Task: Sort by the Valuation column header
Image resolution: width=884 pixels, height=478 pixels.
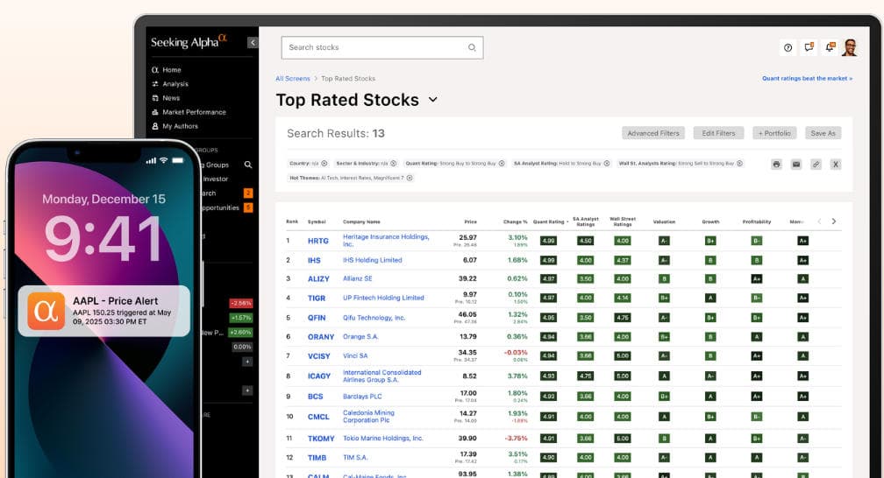Action: tap(664, 221)
